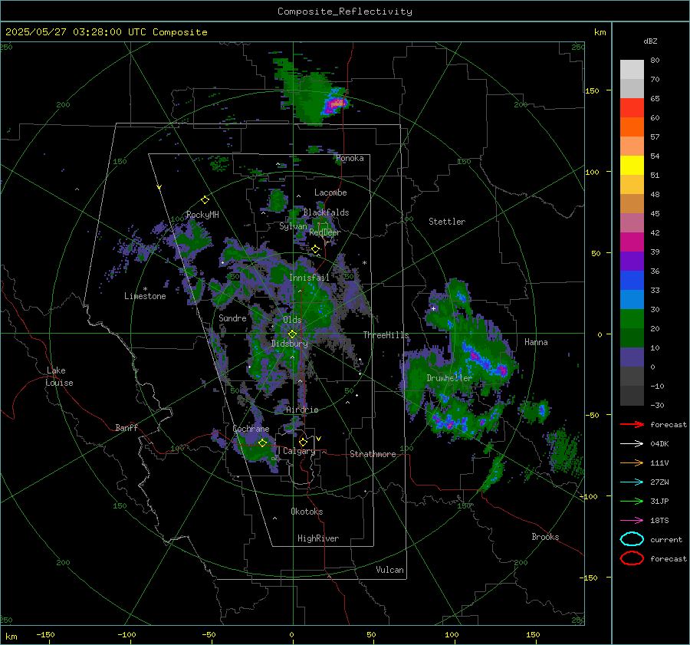Screen dimensions: 690x645
Task: Click the Vulcan label
Action: tap(389, 570)
